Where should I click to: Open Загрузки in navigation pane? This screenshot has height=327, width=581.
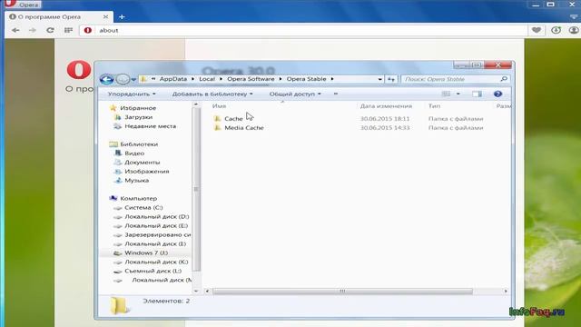[138, 117]
